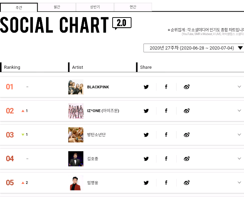The image size is (244, 198).
Task: Share 김호중 on Weibo
Action: click(x=187, y=159)
